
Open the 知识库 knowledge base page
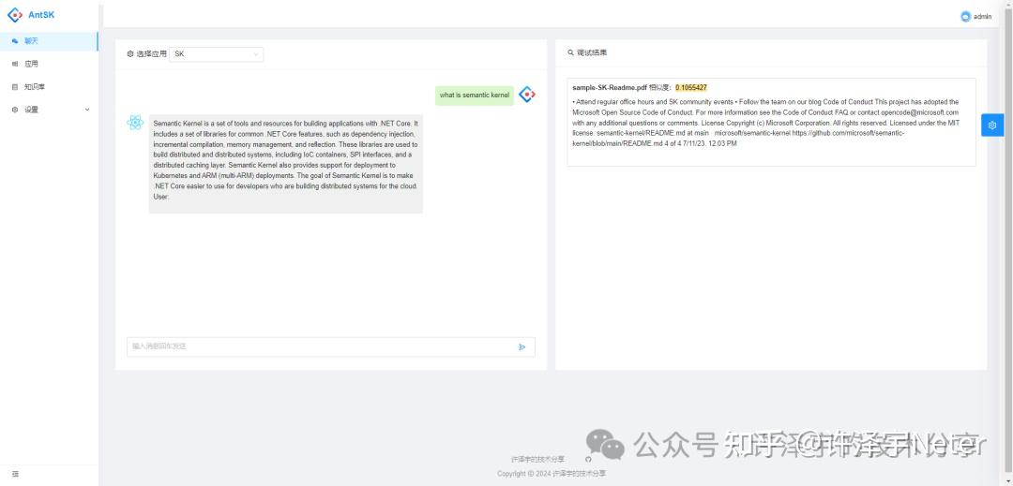[34, 87]
